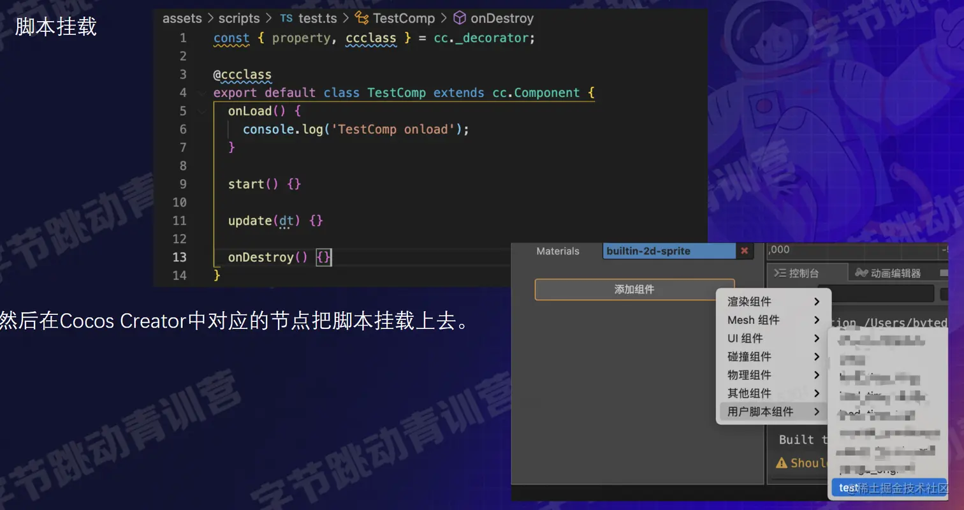Click the builtin-2d-sprite material field

(x=669, y=251)
